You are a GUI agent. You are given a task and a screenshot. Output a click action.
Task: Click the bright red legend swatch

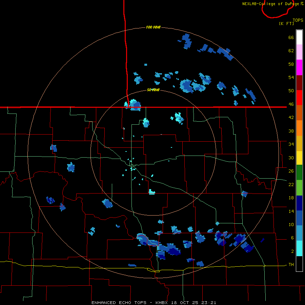299,98
